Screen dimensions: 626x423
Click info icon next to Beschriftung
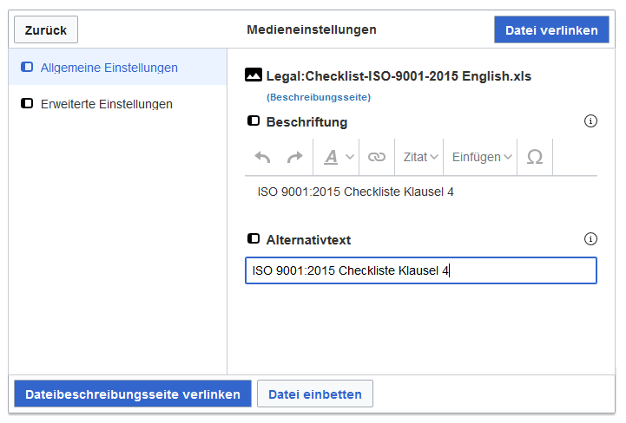pyautogui.click(x=590, y=120)
